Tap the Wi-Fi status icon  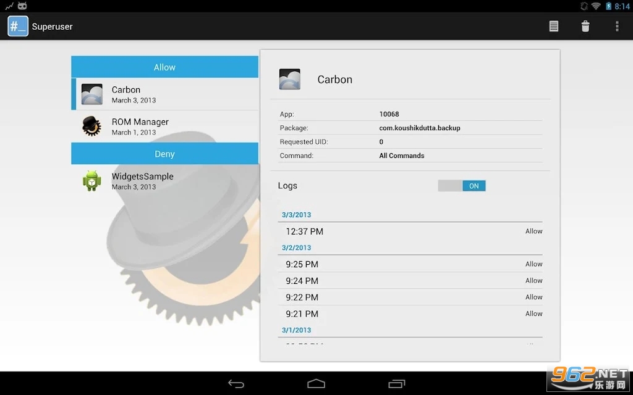pyautogui.click(x=596, y=6)
